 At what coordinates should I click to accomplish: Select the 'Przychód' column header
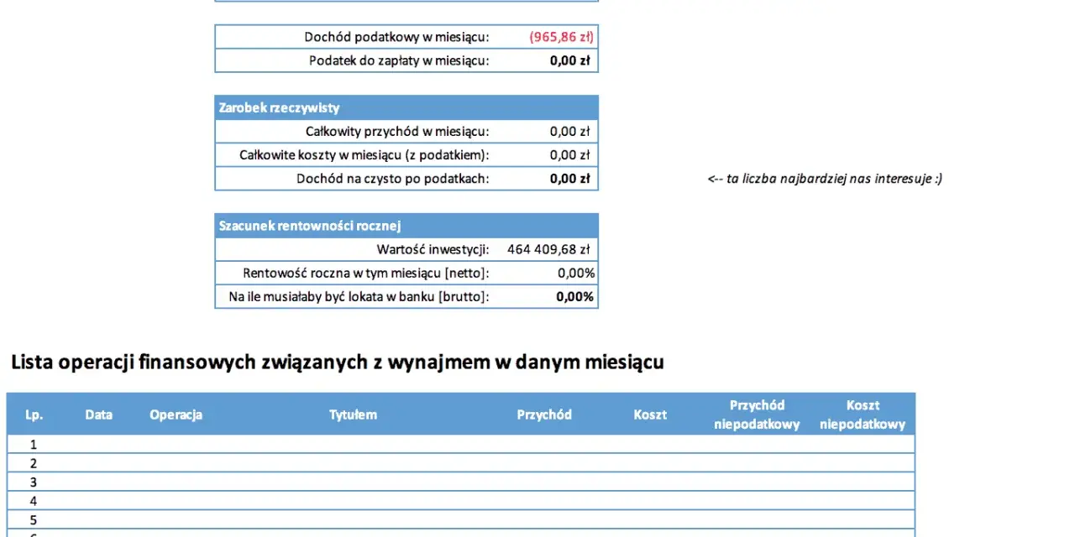544,414
